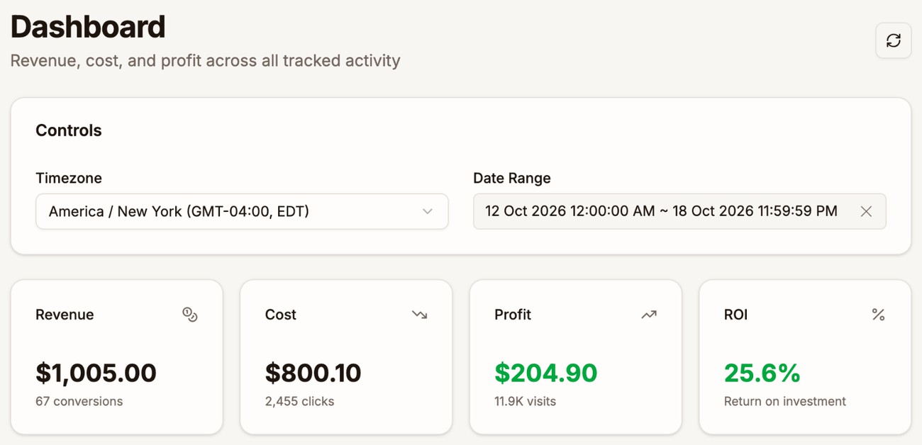
Task: Click the Date Range field label
Action: click(x=512, y=178)
